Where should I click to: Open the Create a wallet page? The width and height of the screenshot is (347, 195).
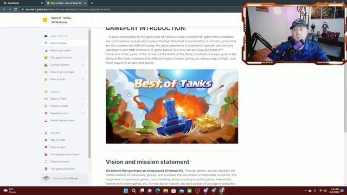(59, 106)
